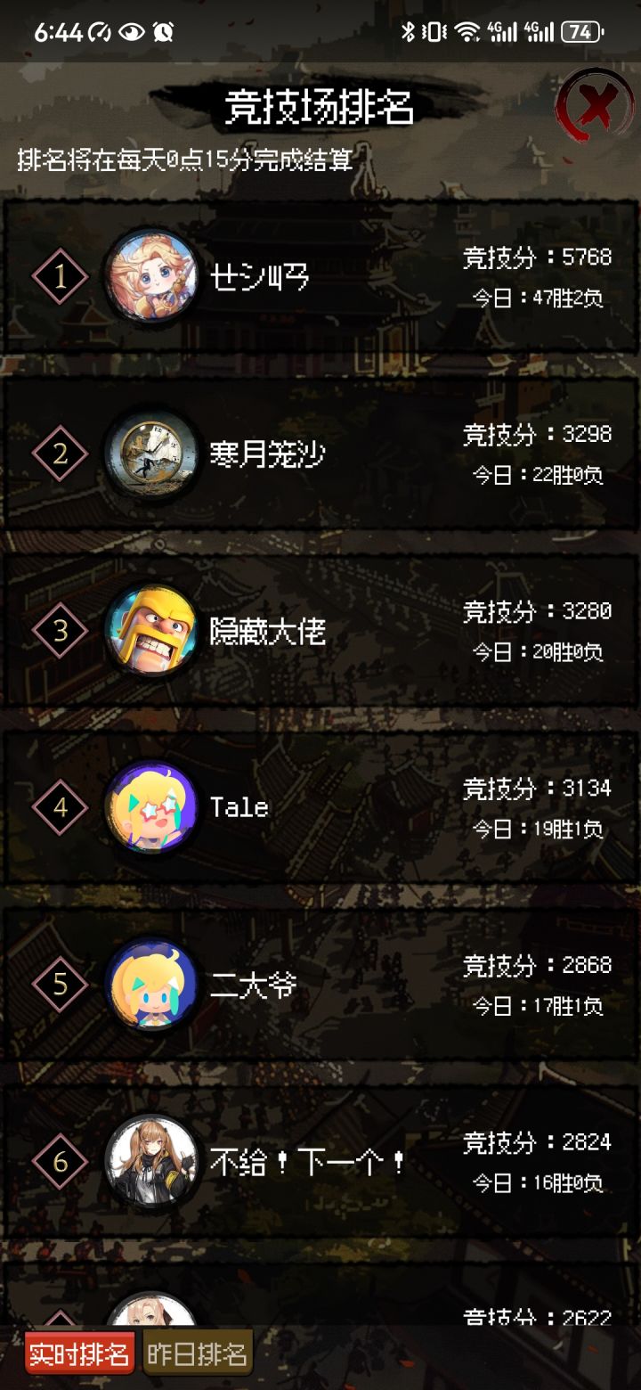
Task: Tap the avatar of 不给！下一个！
Action: (151, 1161)
